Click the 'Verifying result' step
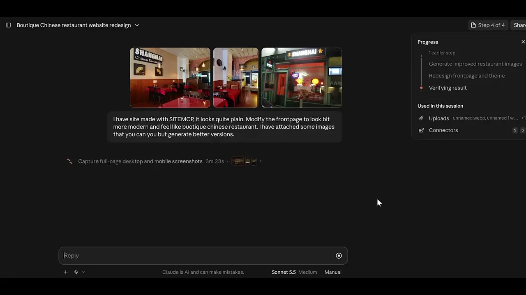 tap(448, 88)
